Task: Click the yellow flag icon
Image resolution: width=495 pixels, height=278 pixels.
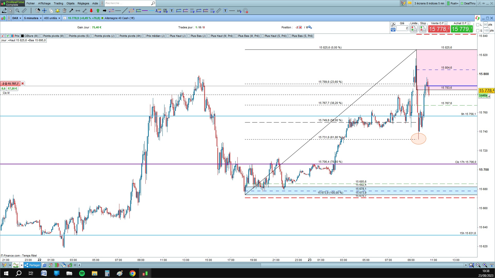Action: [x=410, y=3]
